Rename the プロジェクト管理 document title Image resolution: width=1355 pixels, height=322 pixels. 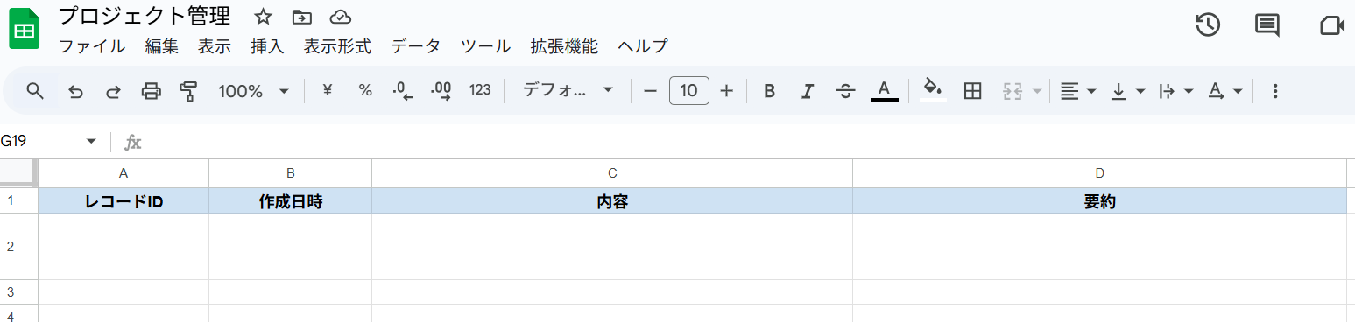145,16
